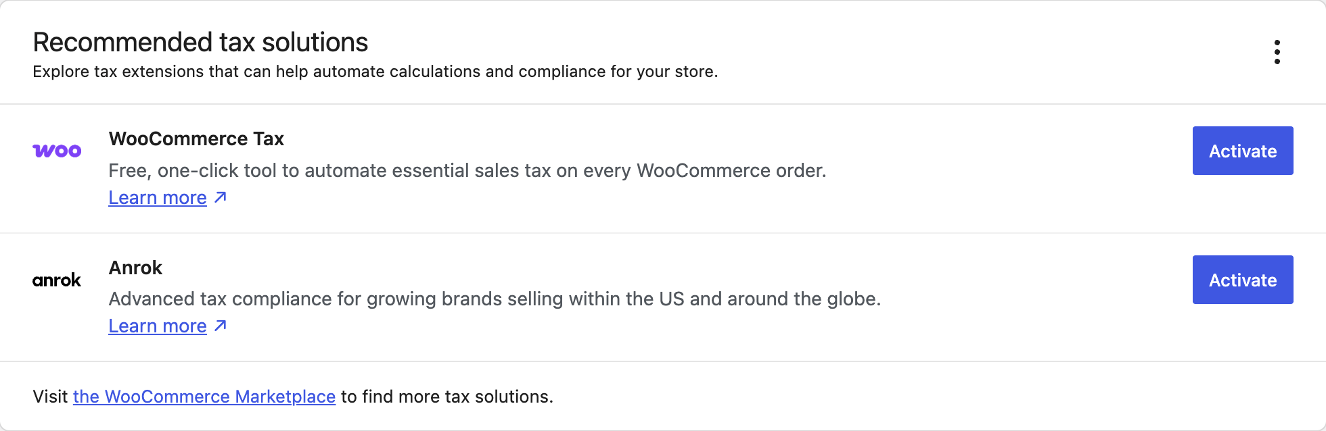
Task: Click the 'Advanced tax compliance' description
Action: pyautogui.click(x=495, y=299)
